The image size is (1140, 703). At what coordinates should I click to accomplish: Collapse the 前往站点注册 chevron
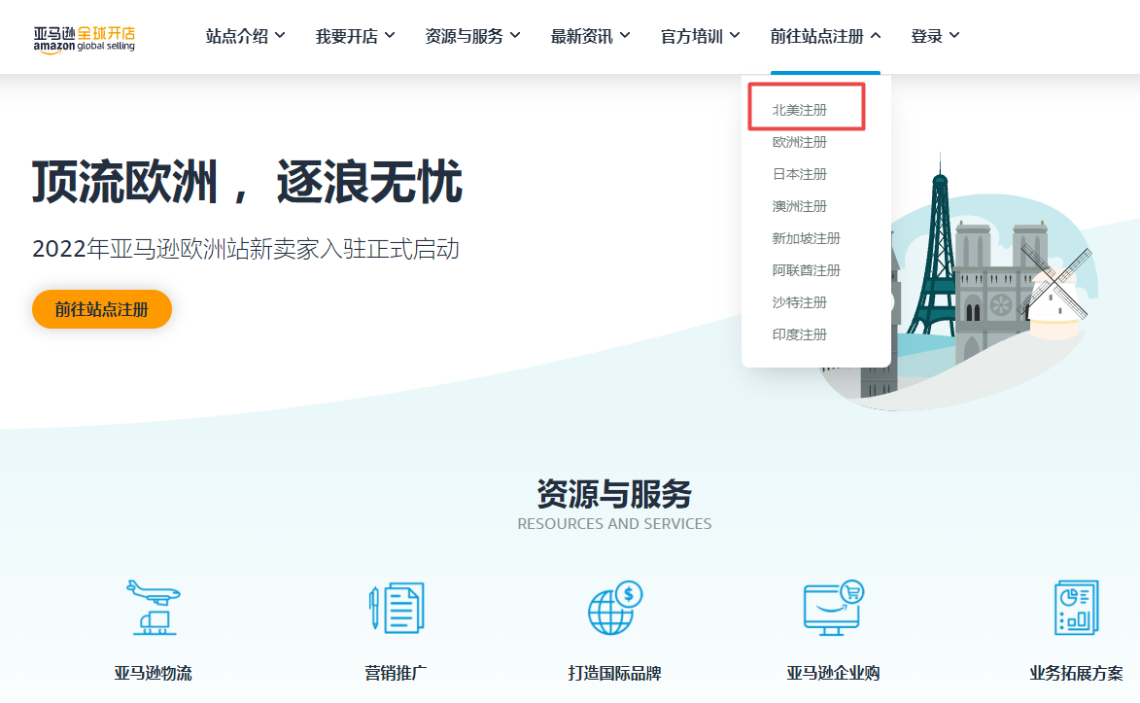point(876,35)
